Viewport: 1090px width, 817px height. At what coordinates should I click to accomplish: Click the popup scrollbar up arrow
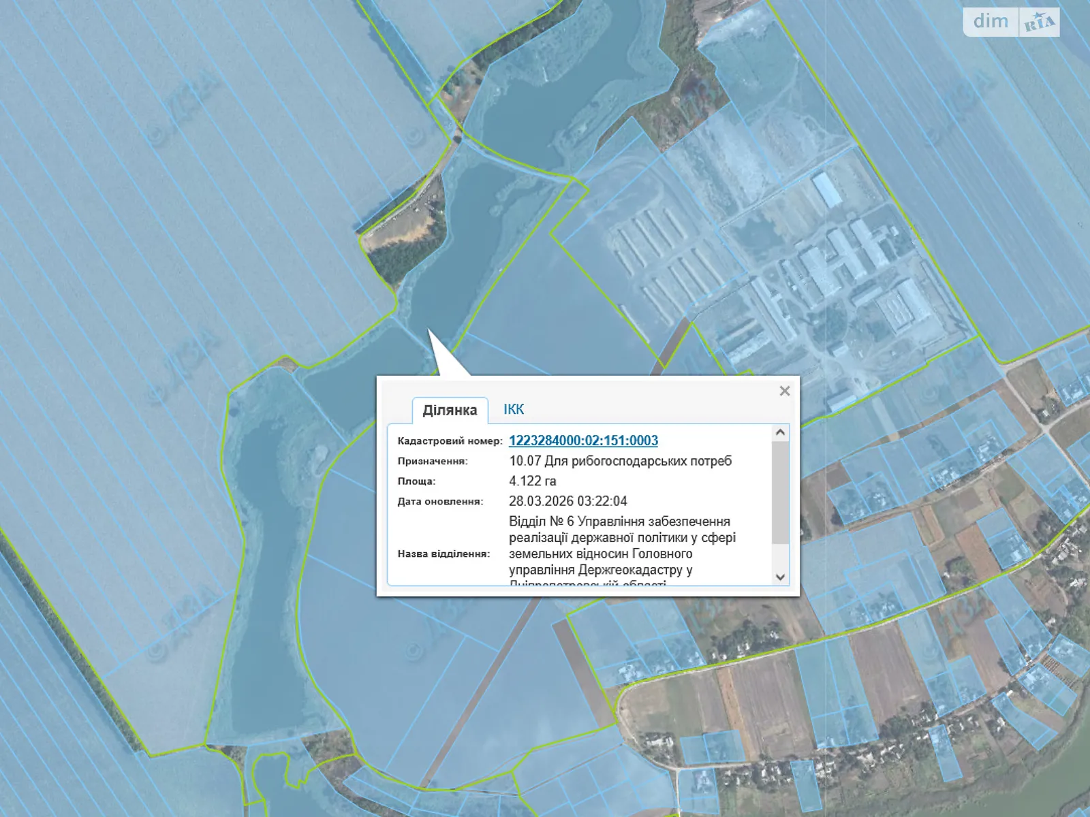click(x=781, y=432)
